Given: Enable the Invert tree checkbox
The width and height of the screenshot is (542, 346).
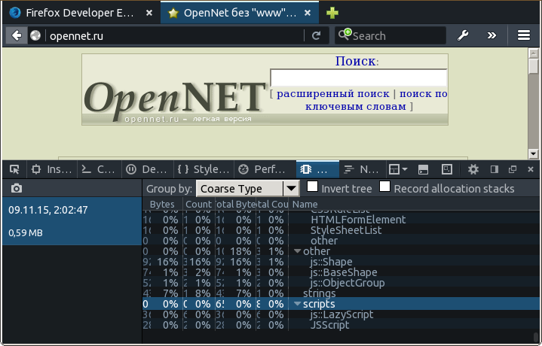Looking at the screenshot, I should coord(313,187).
